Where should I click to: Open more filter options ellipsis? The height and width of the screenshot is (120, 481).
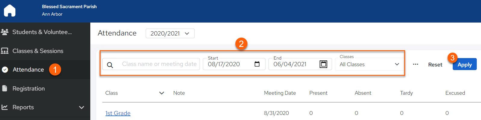415,64
